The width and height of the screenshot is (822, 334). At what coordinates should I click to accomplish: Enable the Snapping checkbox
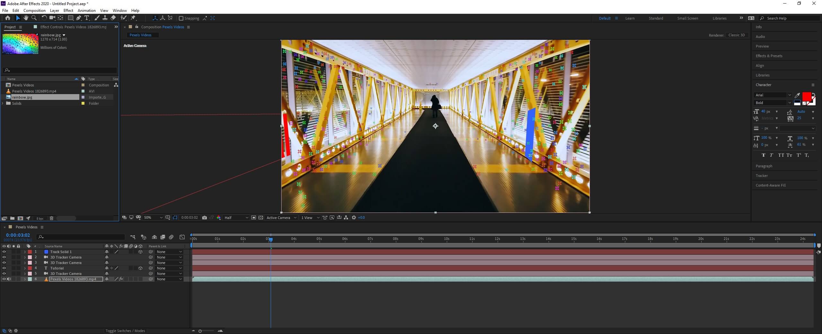(181, 18)
